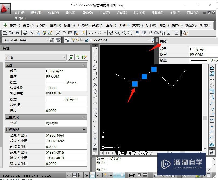Viewport: 218px width, 180px height.
Task: Open the 直线 object type dropdown
Action: (64, 57)
